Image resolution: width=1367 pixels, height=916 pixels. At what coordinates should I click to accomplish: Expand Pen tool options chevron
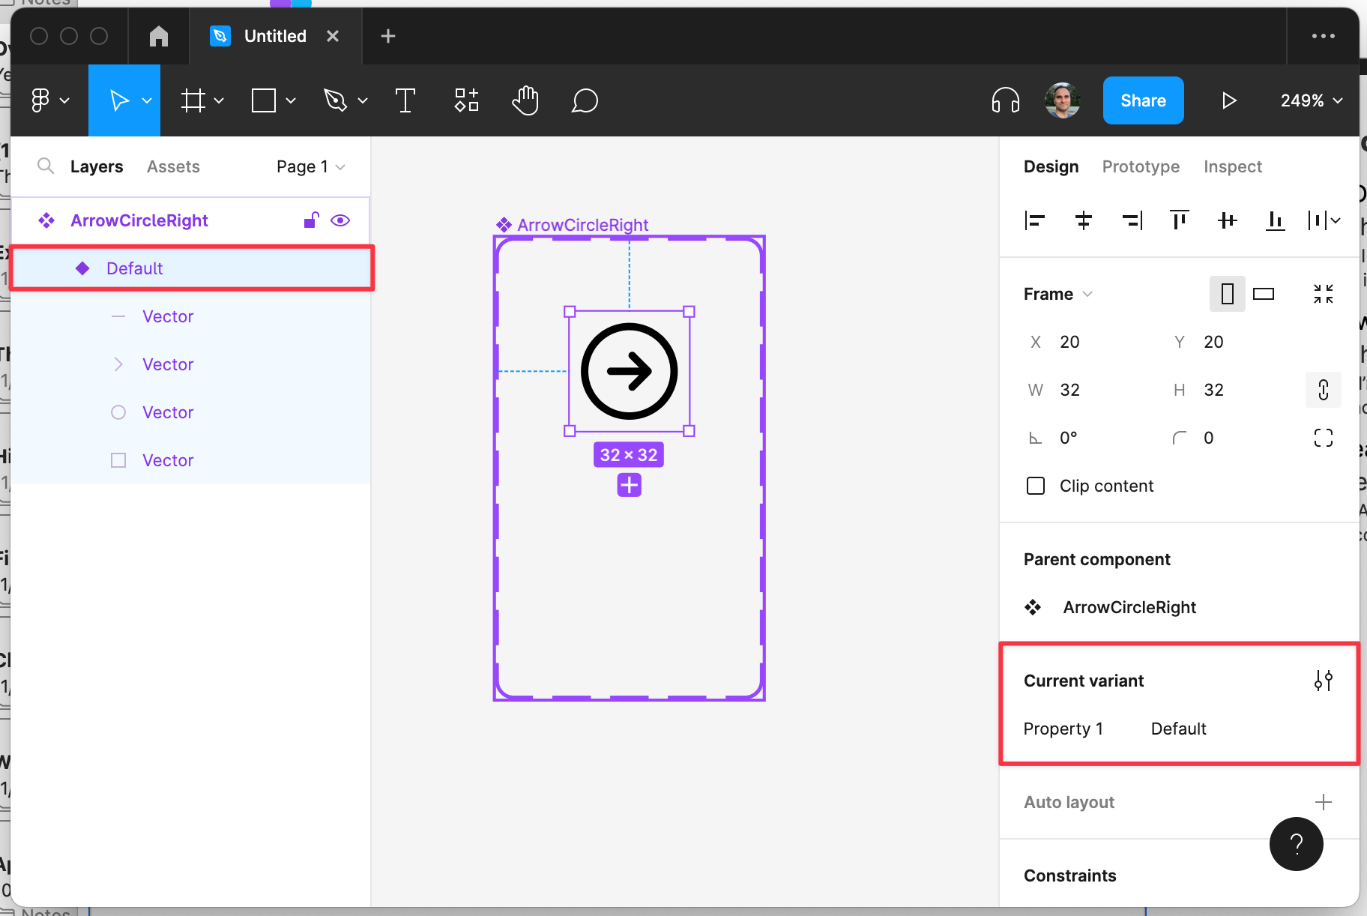363,100
